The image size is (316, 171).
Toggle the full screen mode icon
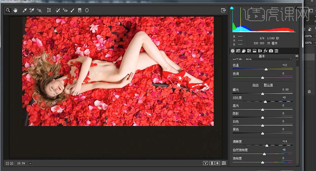point(223,10)
